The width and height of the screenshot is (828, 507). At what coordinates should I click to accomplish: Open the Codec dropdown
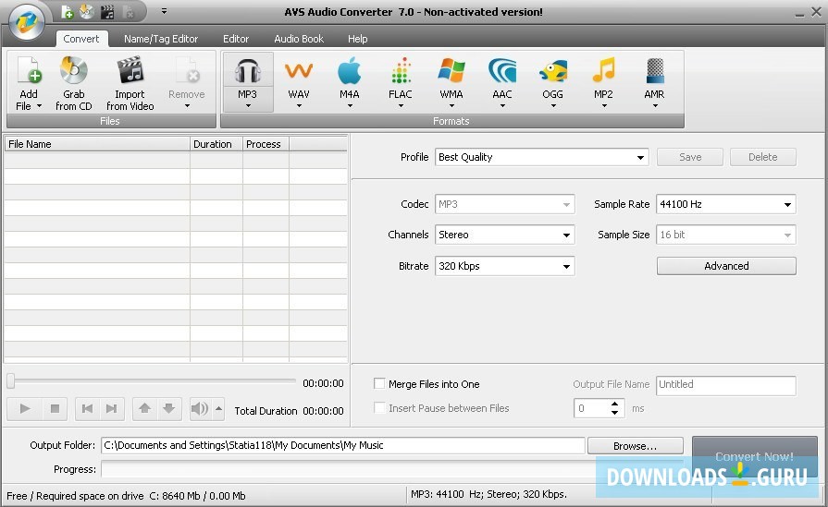point(504,204)
